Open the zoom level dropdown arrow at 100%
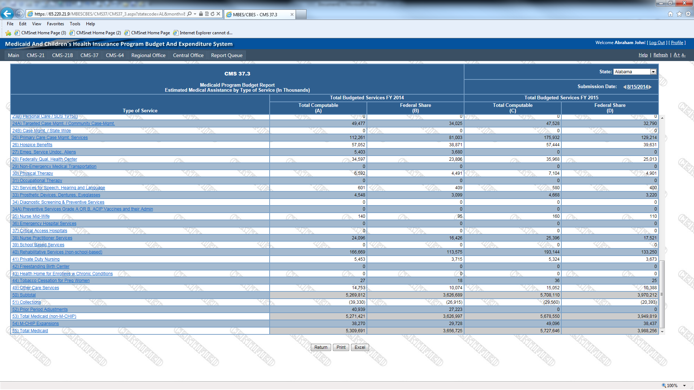694x390 pixels. 685,386
